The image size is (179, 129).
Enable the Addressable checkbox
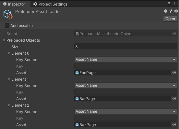(7, 25)
